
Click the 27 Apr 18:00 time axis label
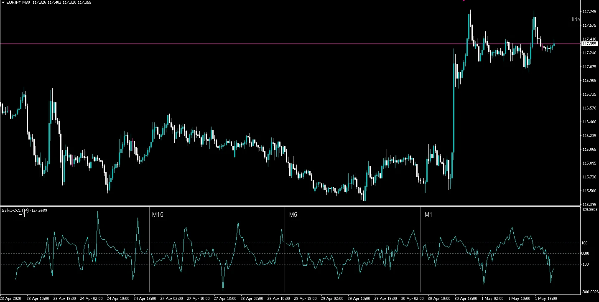point(225,299)
